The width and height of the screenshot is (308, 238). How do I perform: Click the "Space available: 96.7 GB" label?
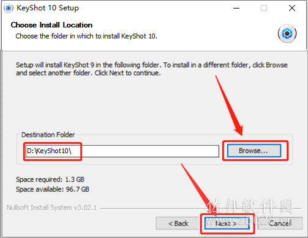(x=53, y=189)
